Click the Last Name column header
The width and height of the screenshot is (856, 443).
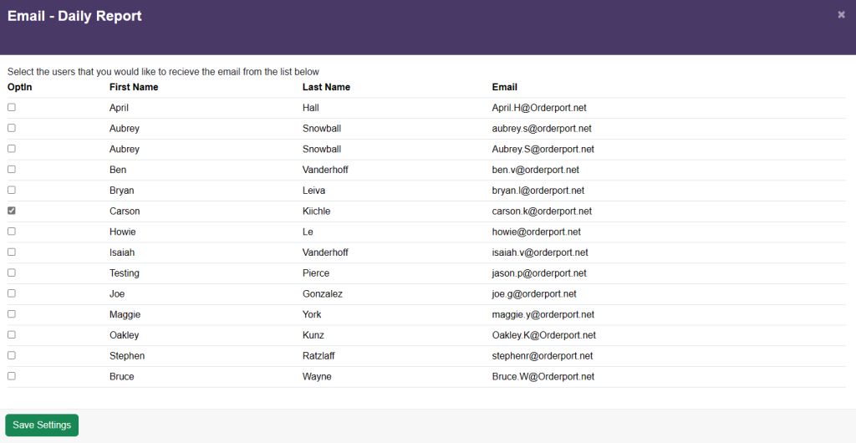[x=326, y=87]
